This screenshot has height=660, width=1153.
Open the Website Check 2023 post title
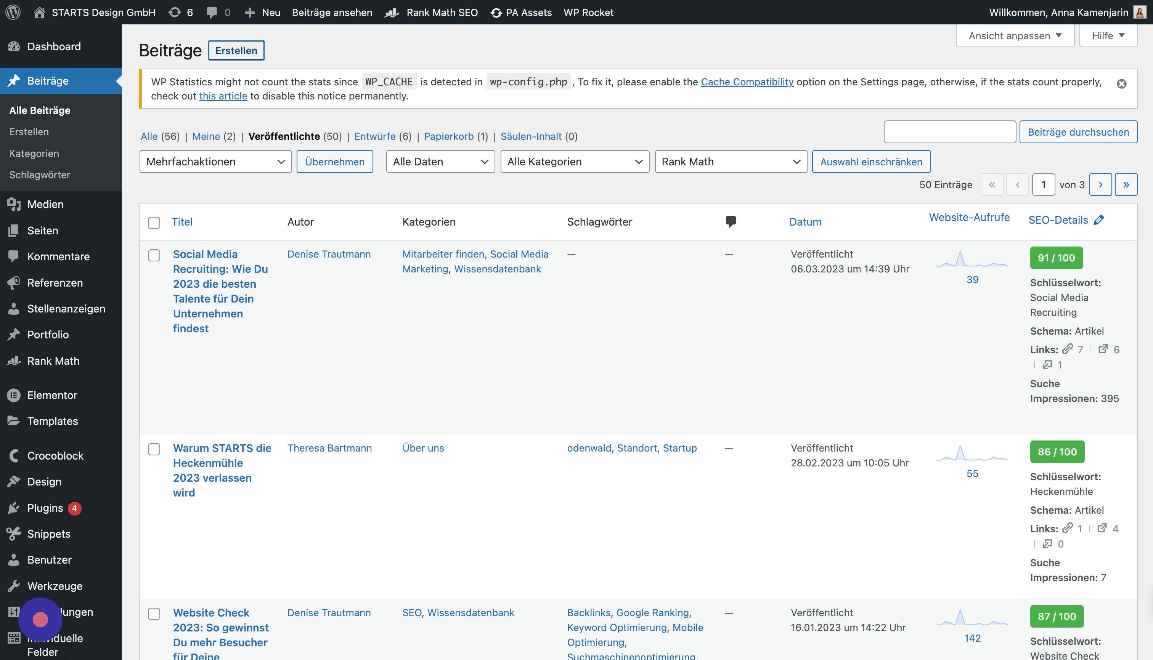click(221, 634)
